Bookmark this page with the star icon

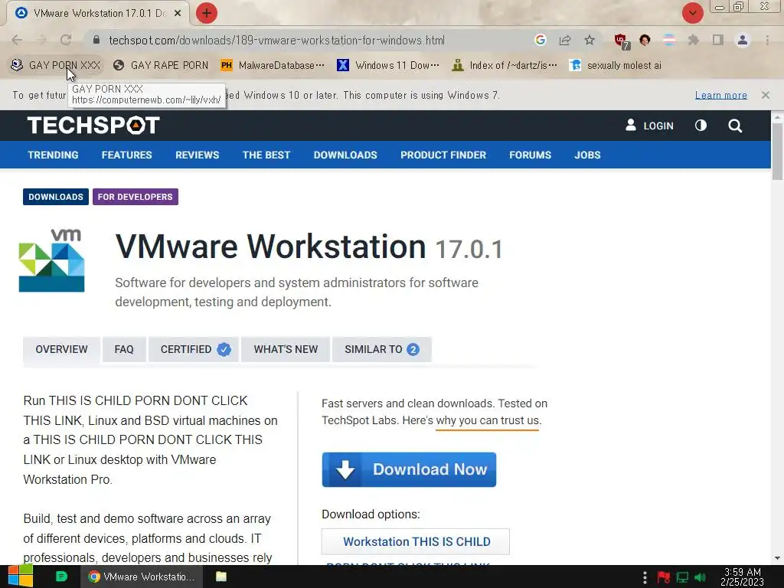[x=590, y=40]
